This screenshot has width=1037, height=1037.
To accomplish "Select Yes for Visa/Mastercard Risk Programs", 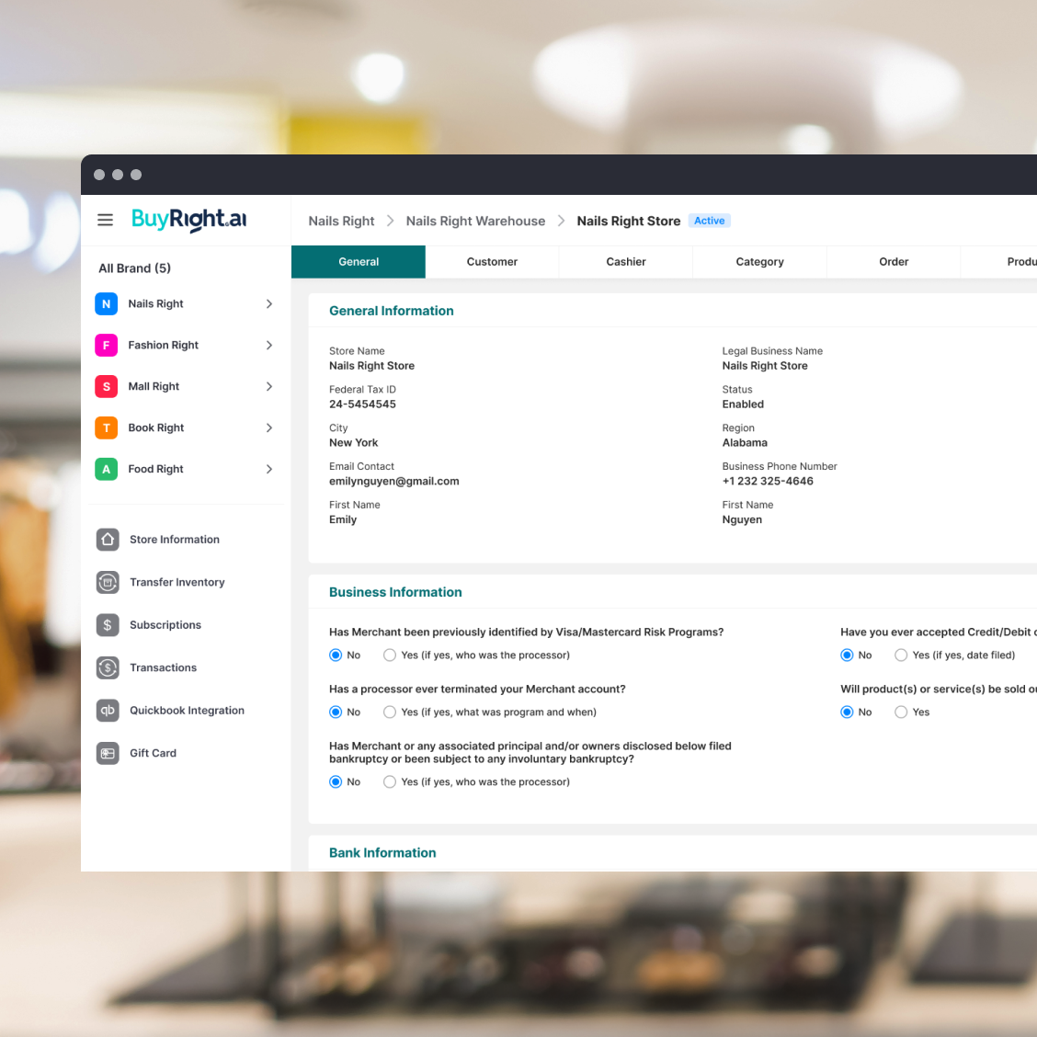I will coord(390,655).
